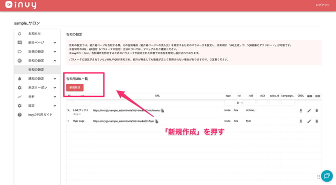Click the campaign column filter field
Image resolution: width=336 pixels, height=185 pixels.
pyautogui.click(x=288, y=103)
